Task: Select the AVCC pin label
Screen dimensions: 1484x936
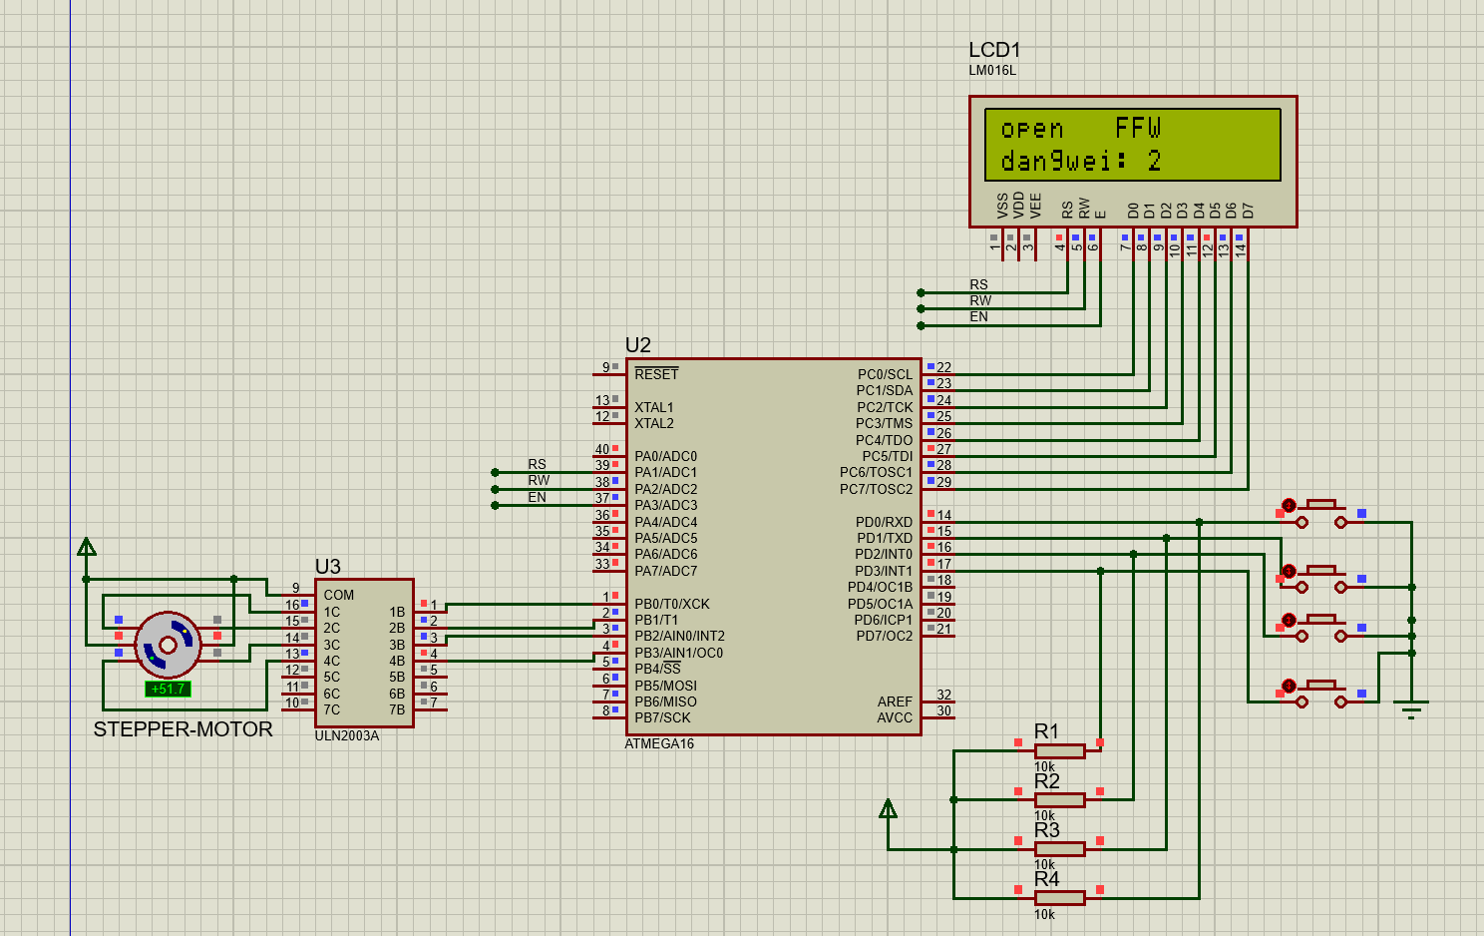Action: 895,717
